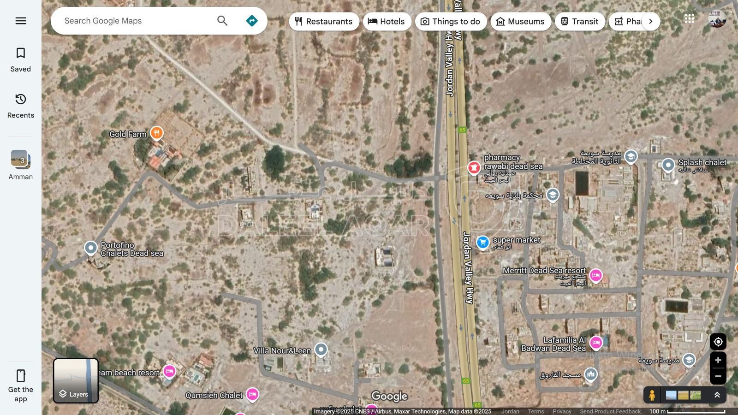Zoom out with the minus button

(718, 376)
